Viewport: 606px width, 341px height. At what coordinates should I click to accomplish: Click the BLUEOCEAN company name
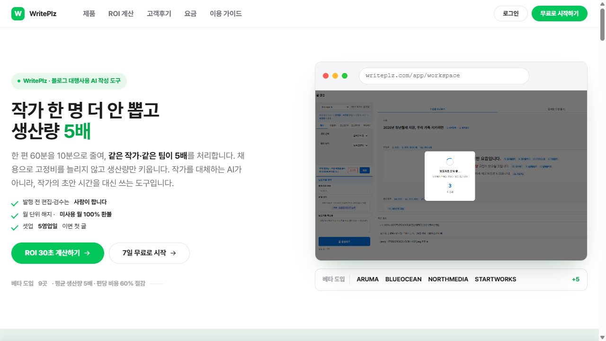click(403, 279)
